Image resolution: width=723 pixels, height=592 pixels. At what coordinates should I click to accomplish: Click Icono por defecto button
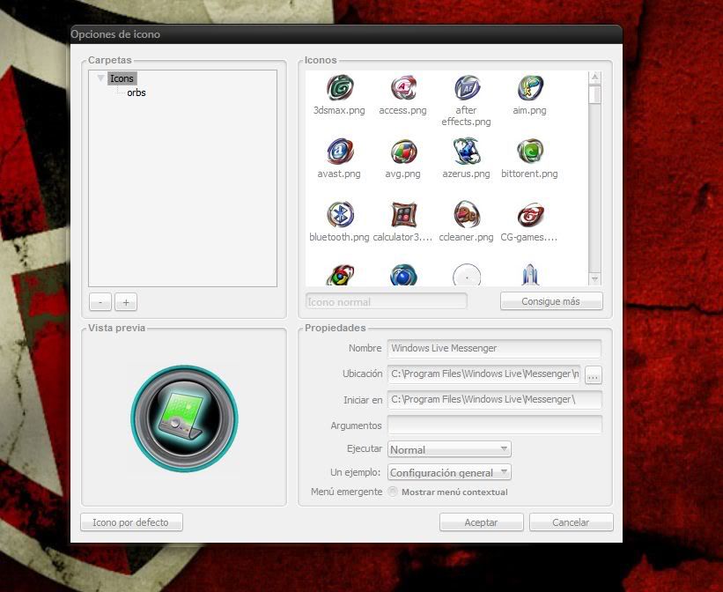(131, 522)
